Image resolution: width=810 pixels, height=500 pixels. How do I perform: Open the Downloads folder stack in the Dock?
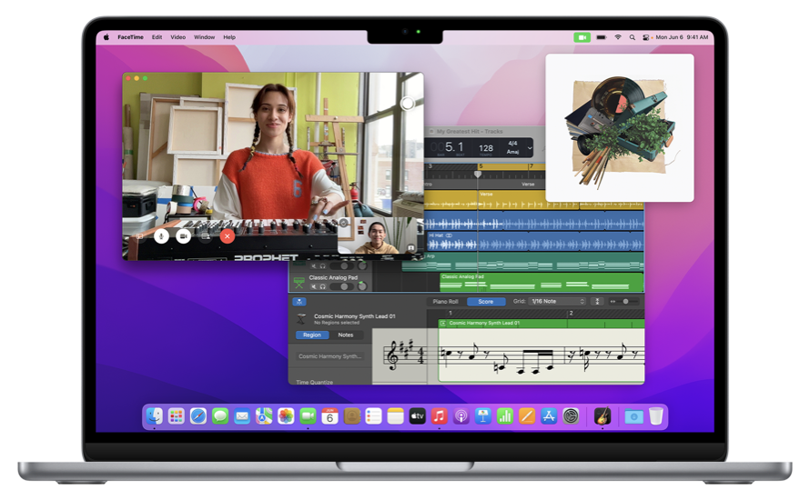[x=633, y=415]
